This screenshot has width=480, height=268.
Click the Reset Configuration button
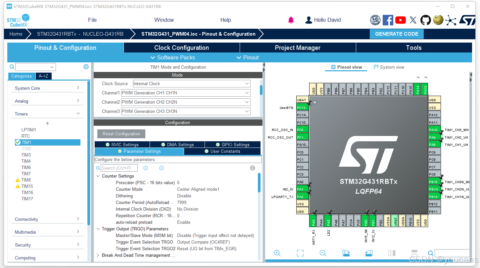pos(121,134)
